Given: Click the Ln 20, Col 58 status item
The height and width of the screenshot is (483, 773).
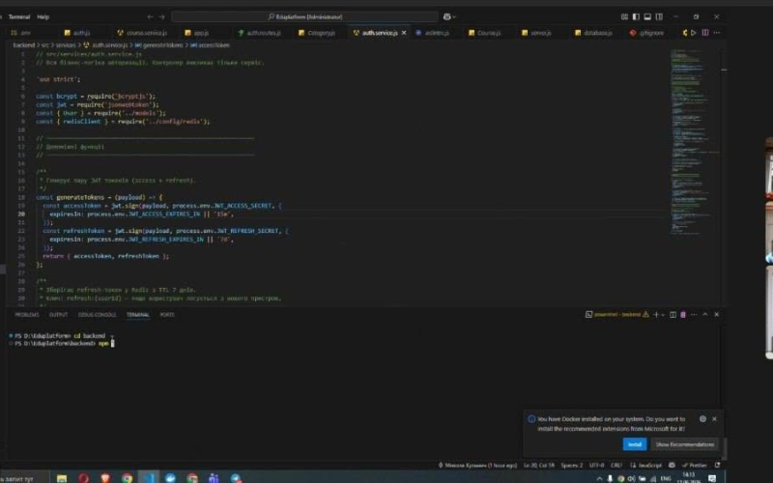Looking at the screenshot, I should [539, 466].
